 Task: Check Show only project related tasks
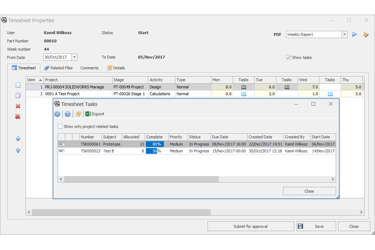point(60,126)
